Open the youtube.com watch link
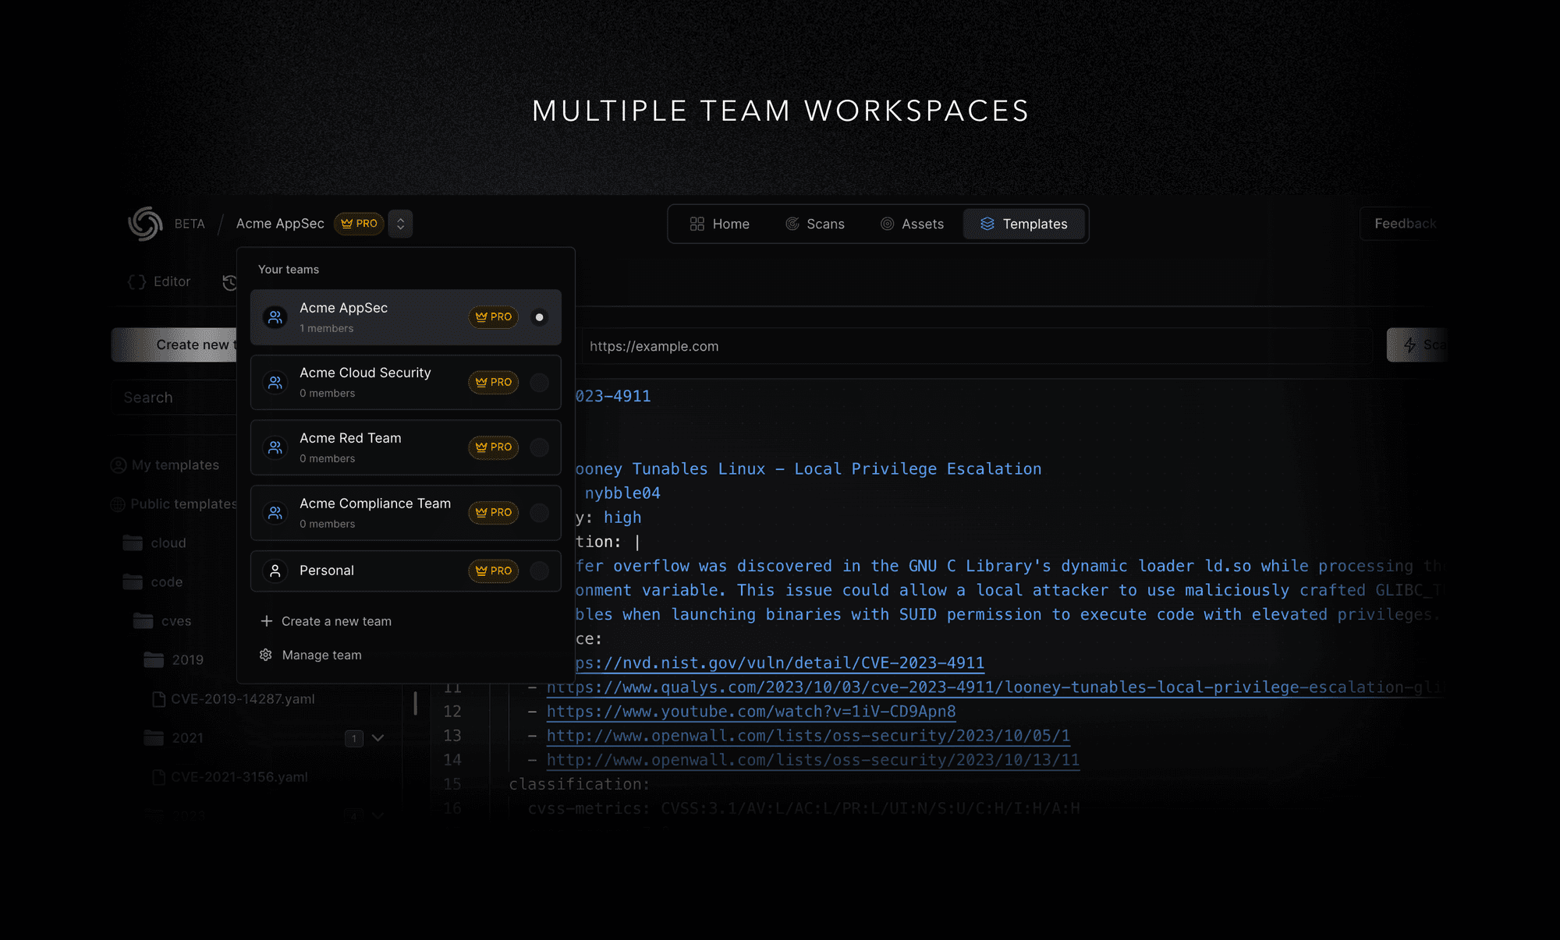The width and height of the screenshot is (1560, 940). tap(751, 712)
